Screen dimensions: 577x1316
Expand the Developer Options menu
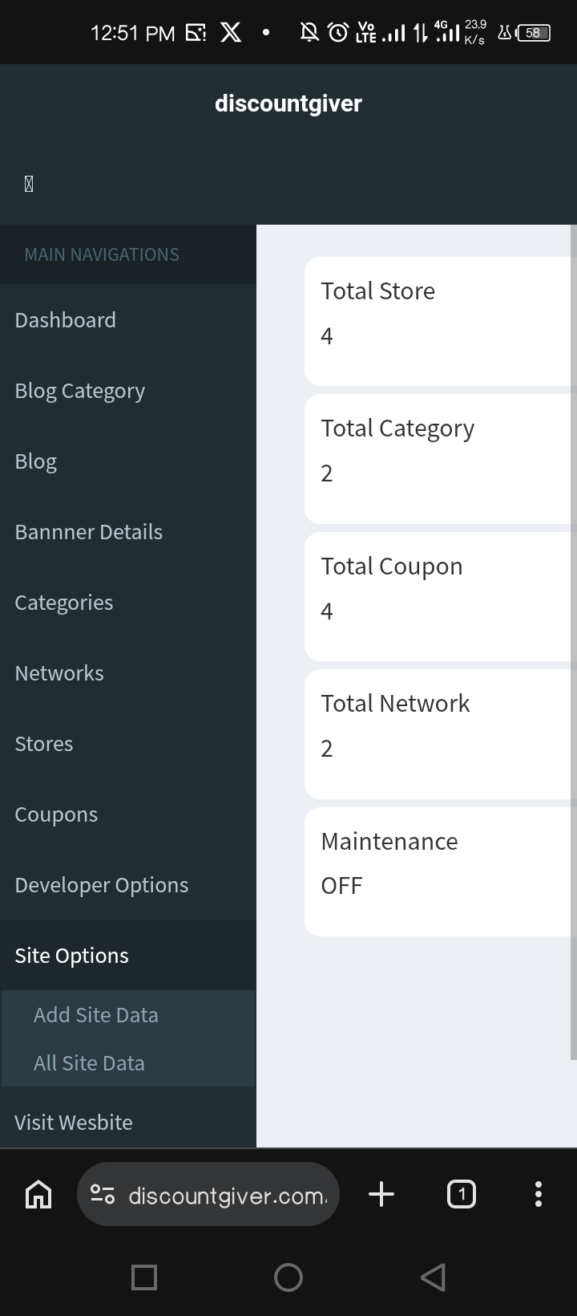pos(102,884)
